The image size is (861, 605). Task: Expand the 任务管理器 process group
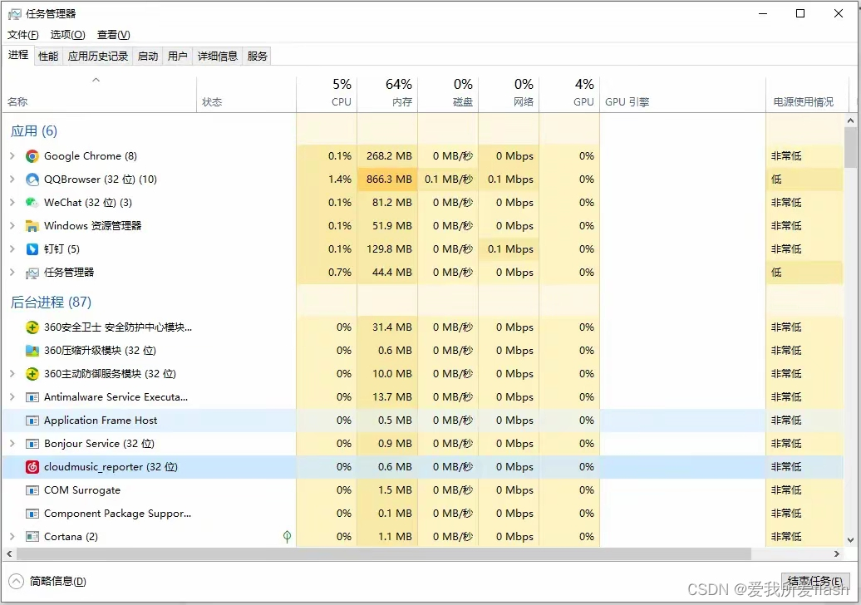pyautogui.click(x=12, y=273)
